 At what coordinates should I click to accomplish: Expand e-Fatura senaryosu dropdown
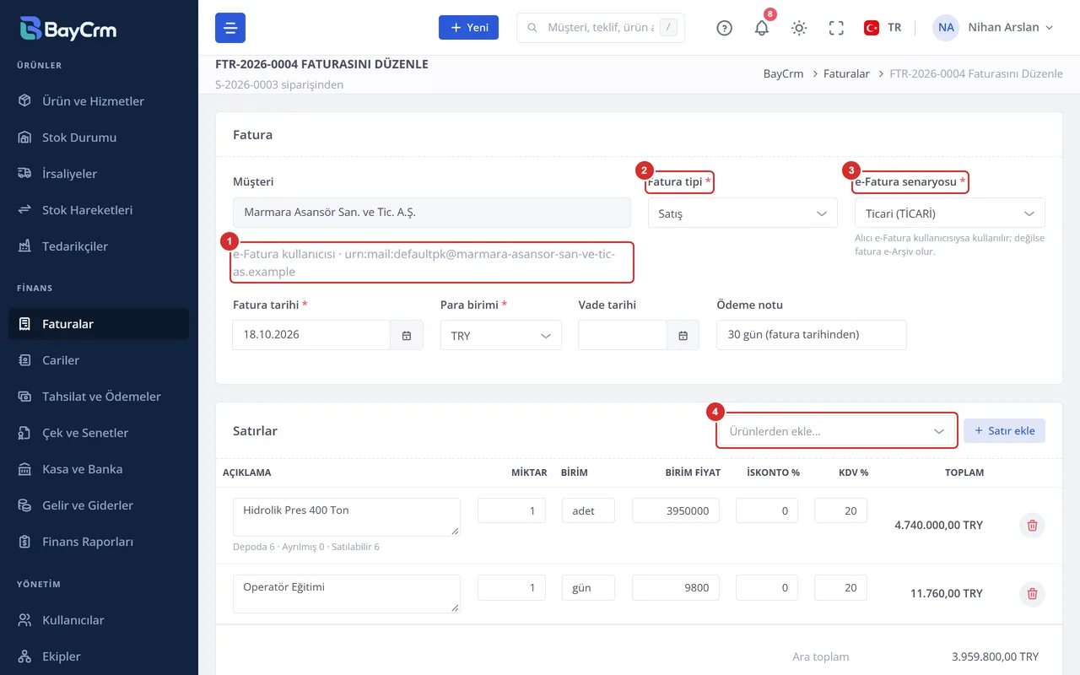tap(950, 213)
